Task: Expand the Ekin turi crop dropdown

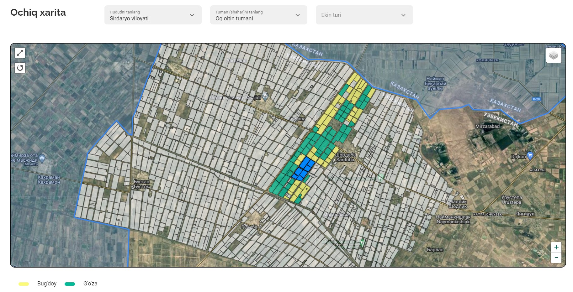Action: (x=364, y=15)
